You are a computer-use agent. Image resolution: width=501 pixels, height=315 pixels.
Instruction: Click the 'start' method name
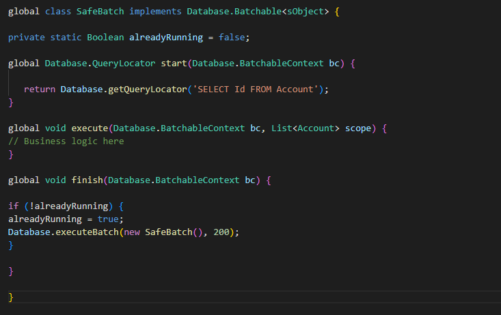[174, 64]
